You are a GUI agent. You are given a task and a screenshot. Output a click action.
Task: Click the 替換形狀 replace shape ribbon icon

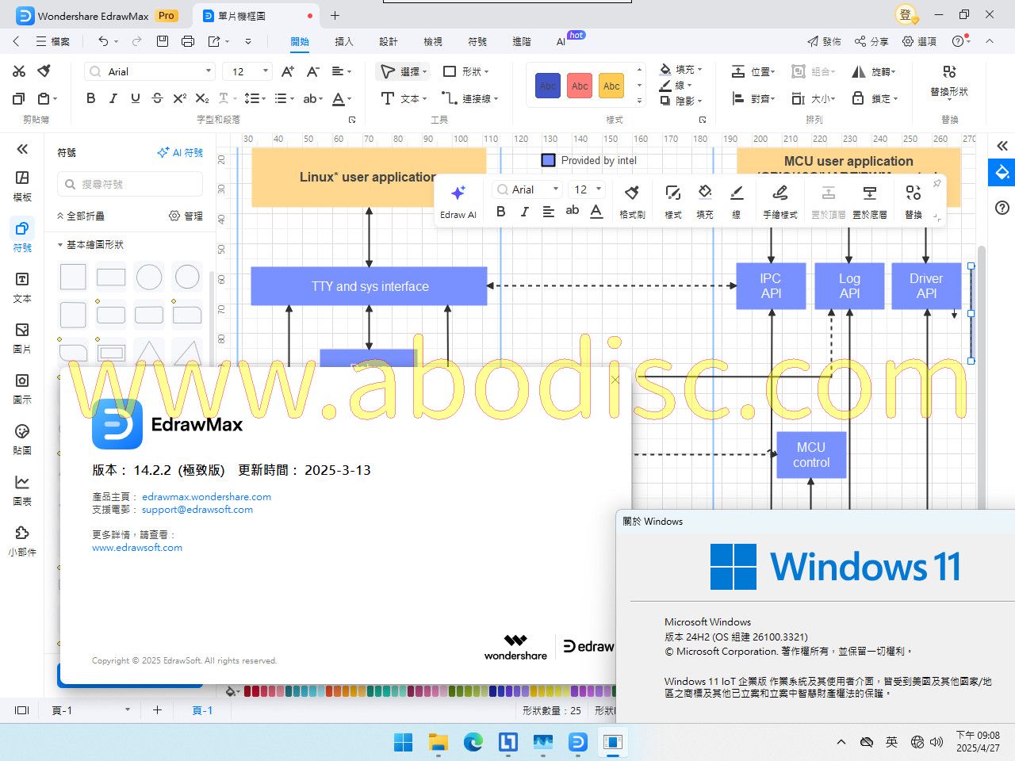[x=949, y=81]
